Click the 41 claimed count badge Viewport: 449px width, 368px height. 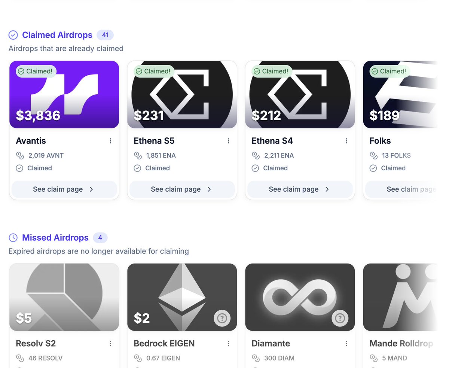tap(105, 35)
